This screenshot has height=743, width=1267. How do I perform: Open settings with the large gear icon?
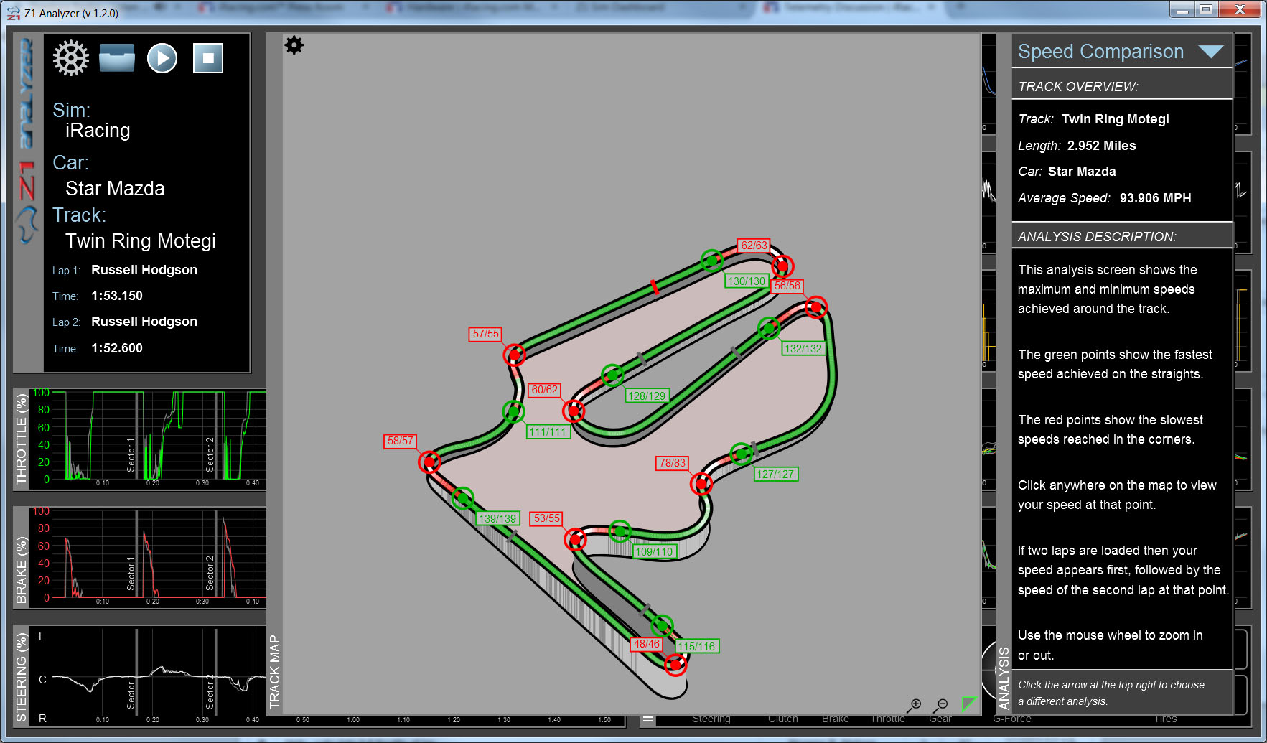tap(70, 58)
